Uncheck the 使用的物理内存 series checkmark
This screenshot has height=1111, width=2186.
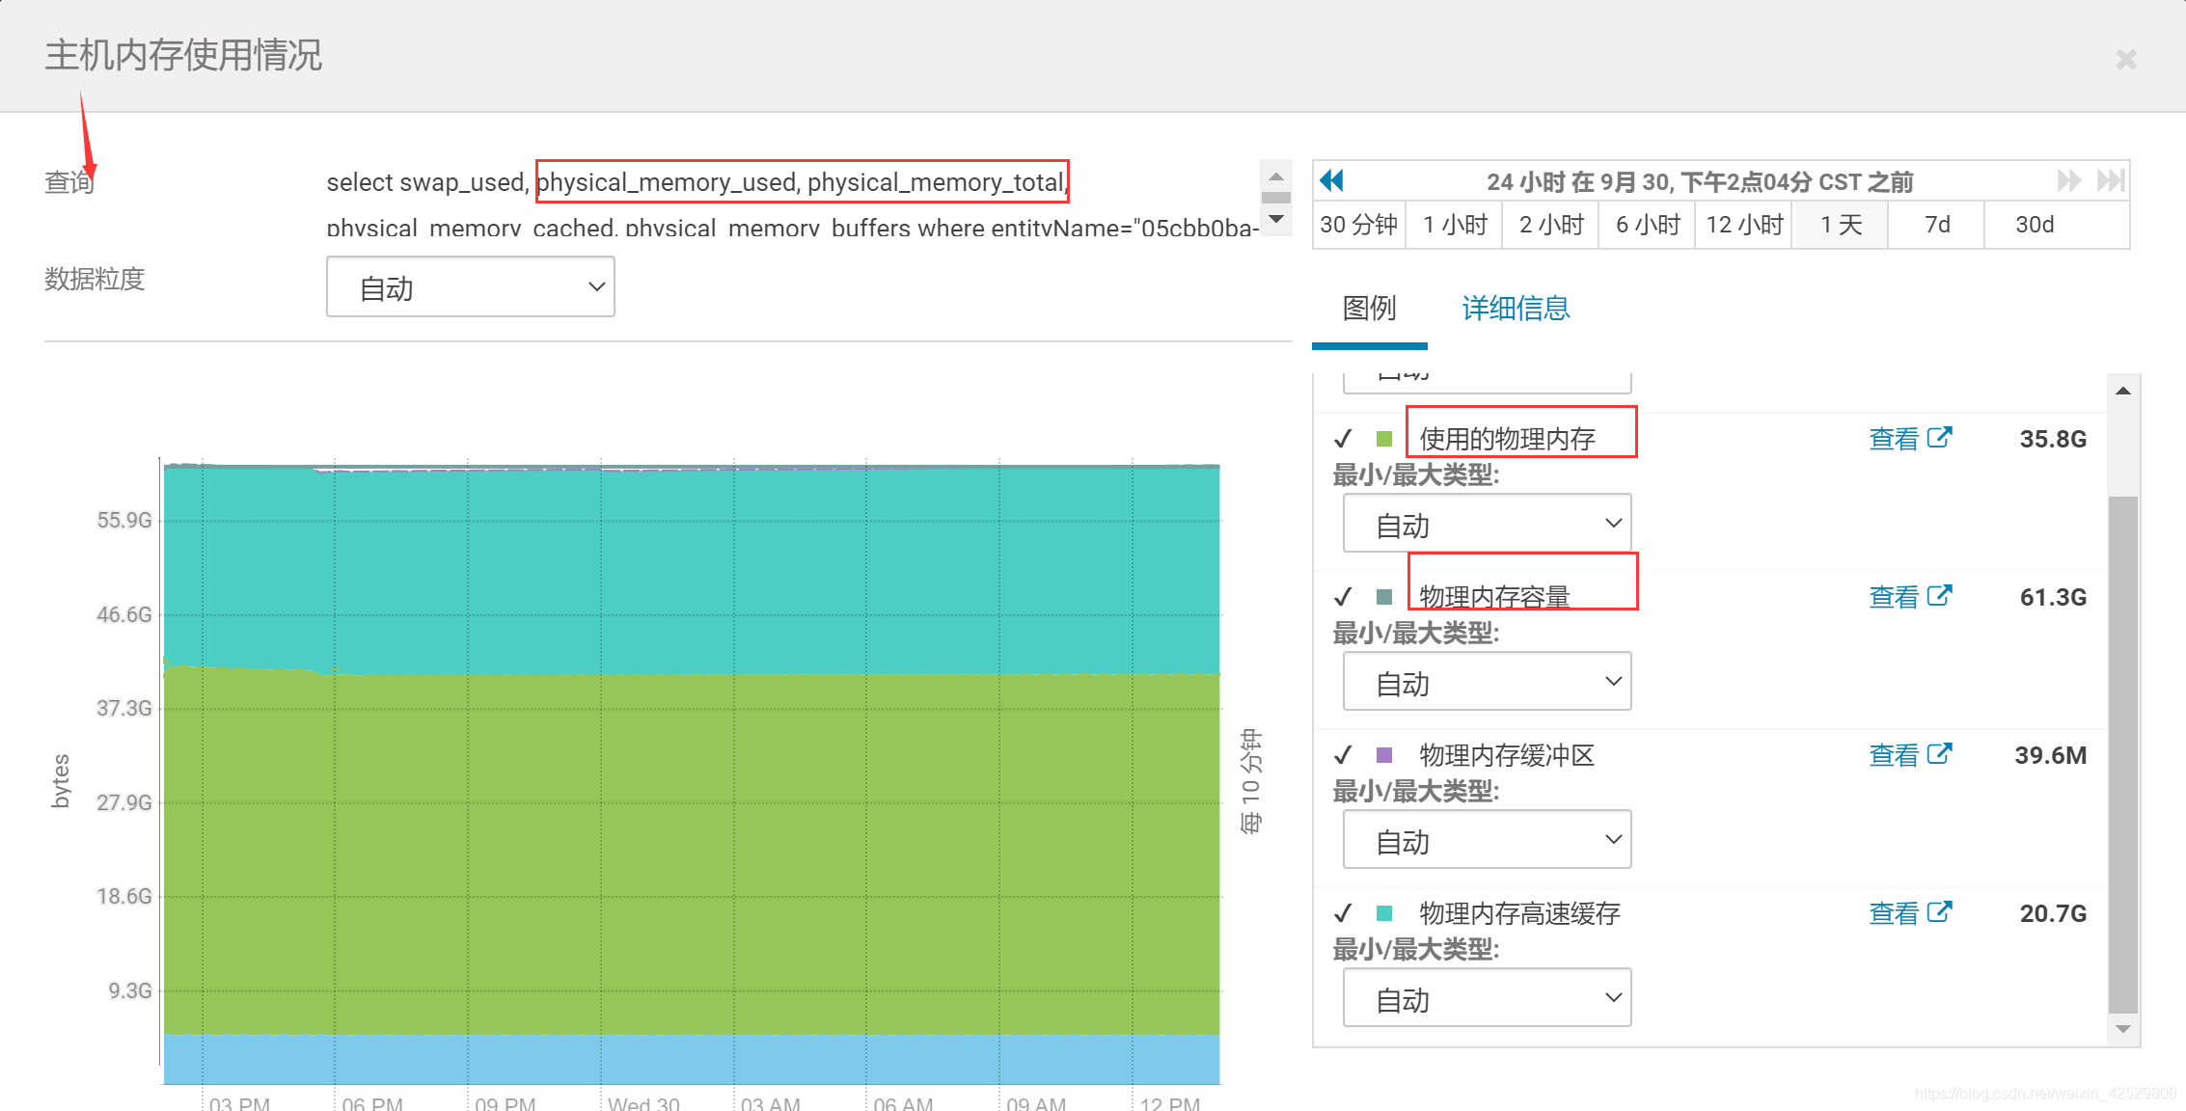pos(1343,440)
